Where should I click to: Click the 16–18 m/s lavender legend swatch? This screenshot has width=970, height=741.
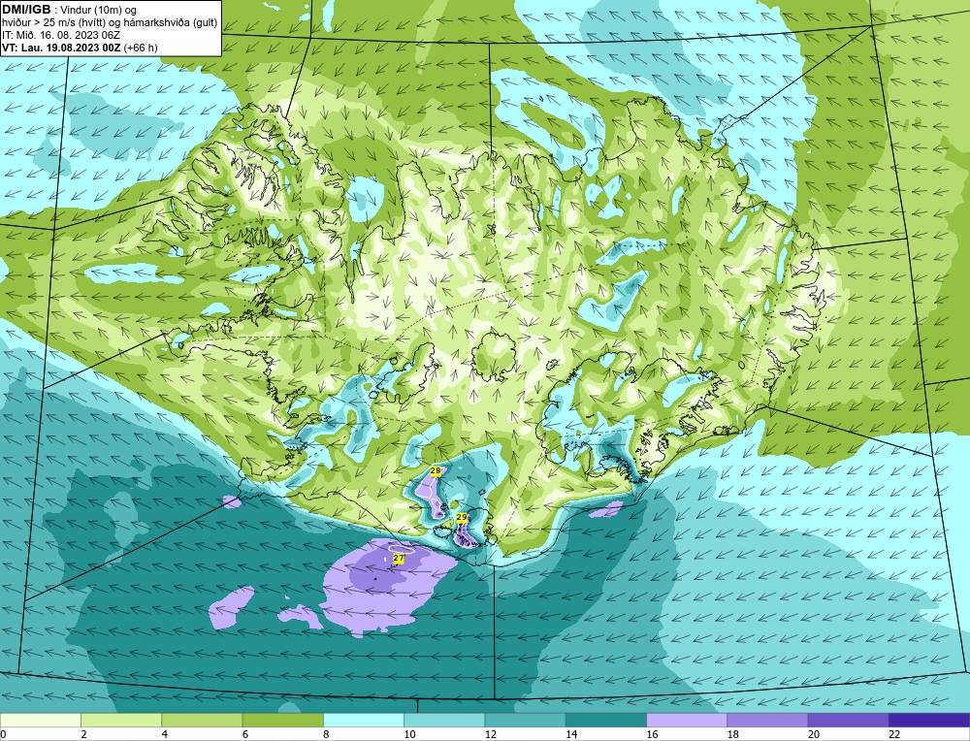pos(687,720)
